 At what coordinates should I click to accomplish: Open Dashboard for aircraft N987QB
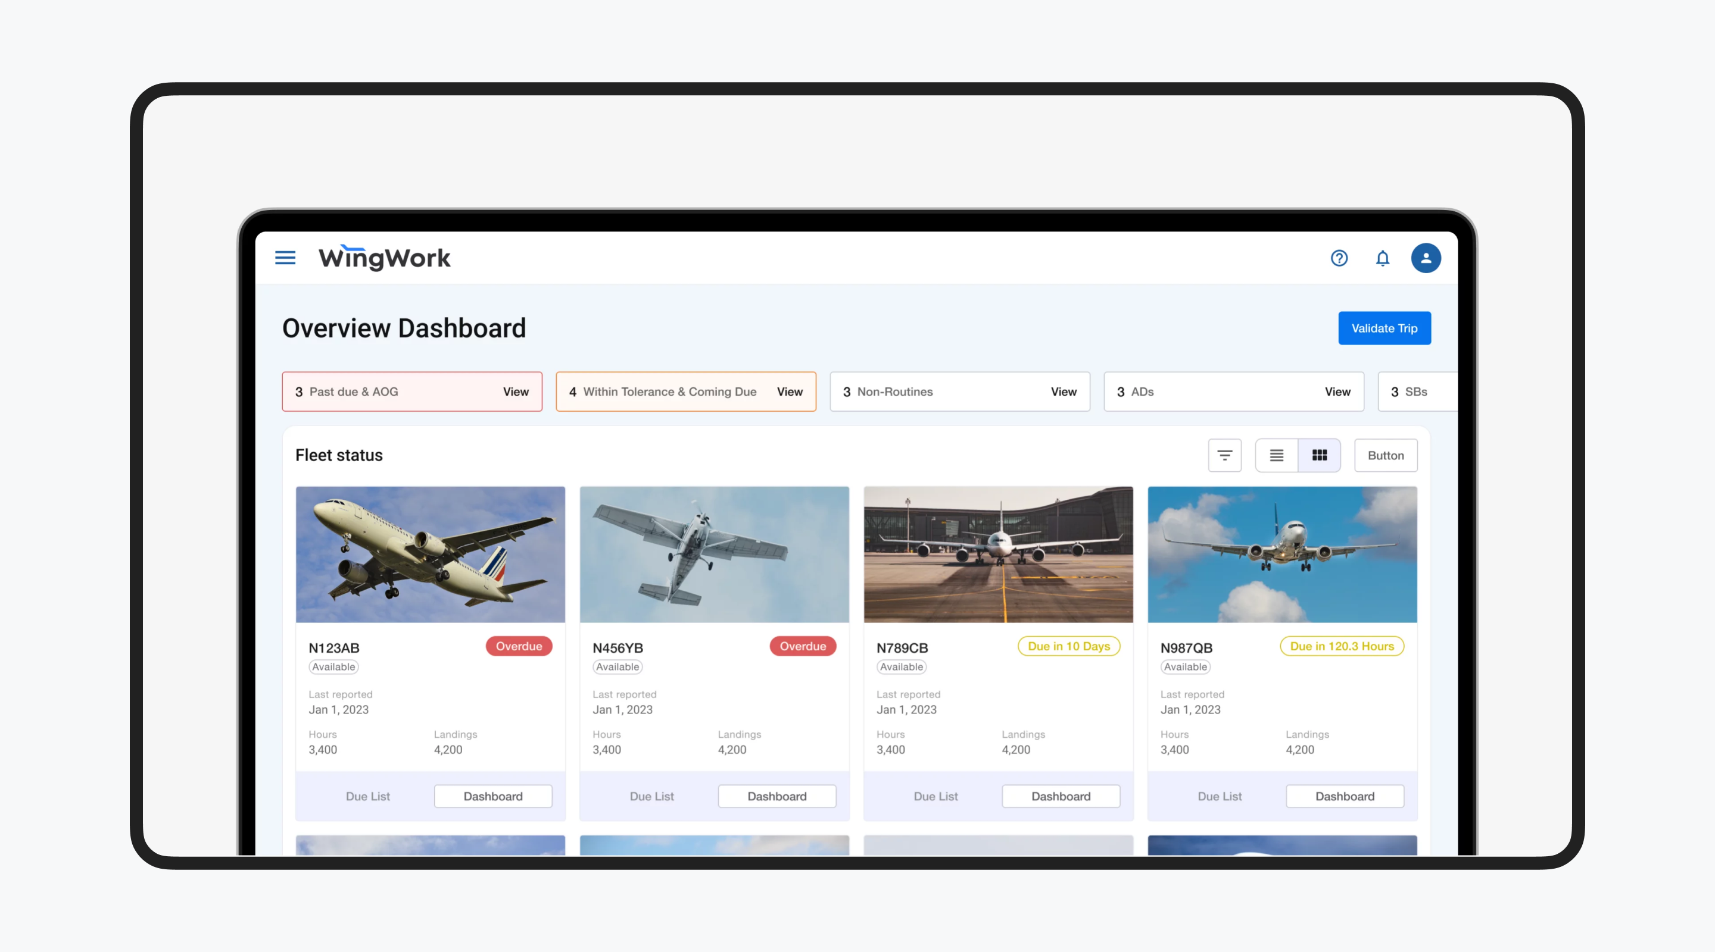point(1344,796)
